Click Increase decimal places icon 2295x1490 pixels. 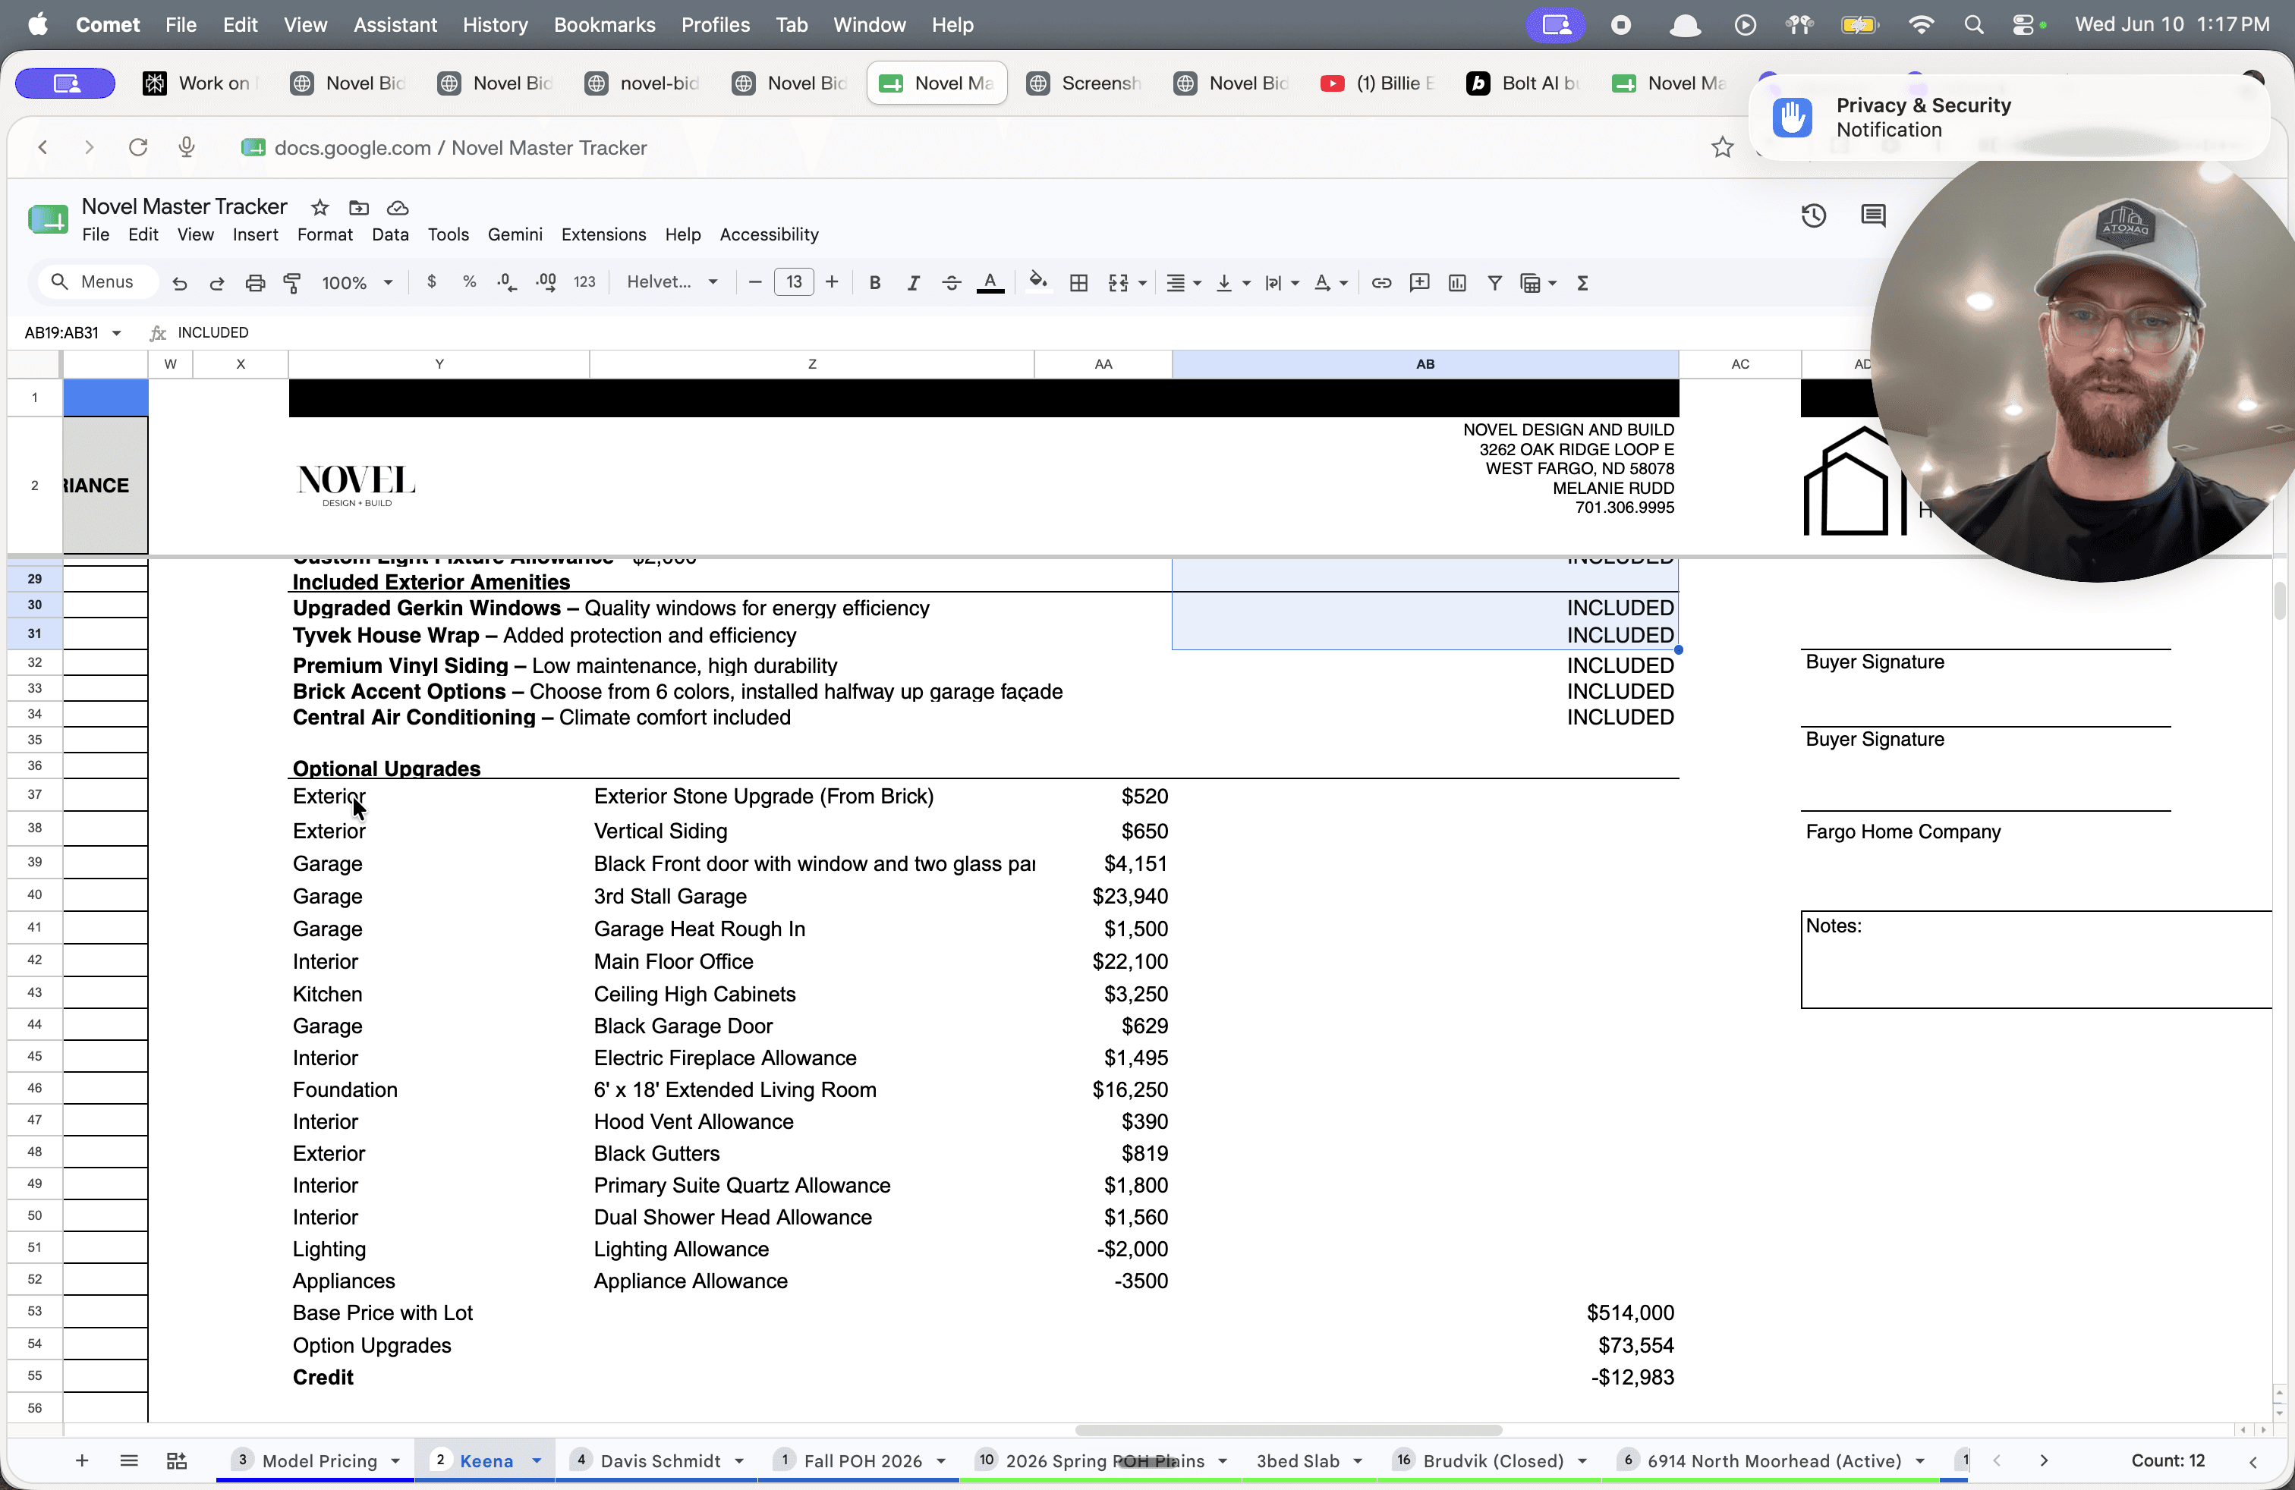546,282
